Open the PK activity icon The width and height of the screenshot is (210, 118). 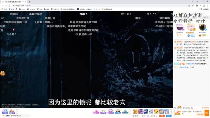(5, 111)
